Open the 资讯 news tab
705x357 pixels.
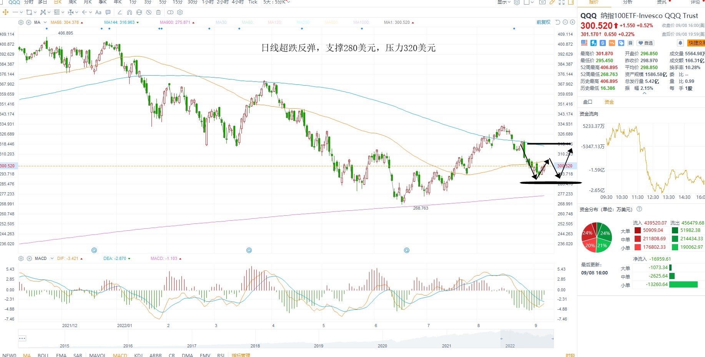click(x=662, y=2)
